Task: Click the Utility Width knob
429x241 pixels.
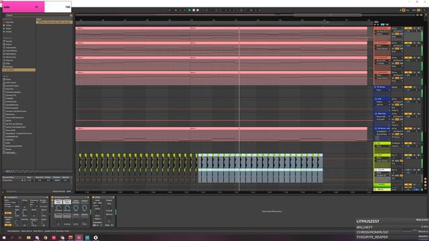Action: 97,213
